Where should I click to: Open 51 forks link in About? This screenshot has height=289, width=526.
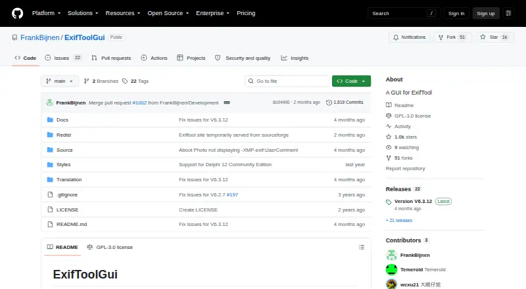[399, 158]
